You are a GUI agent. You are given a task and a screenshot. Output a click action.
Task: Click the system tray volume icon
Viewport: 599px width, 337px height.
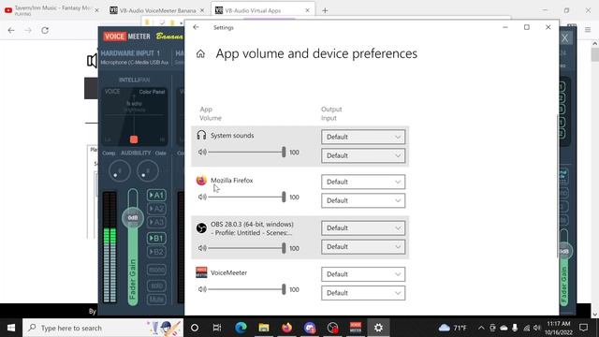click(536, 328)
